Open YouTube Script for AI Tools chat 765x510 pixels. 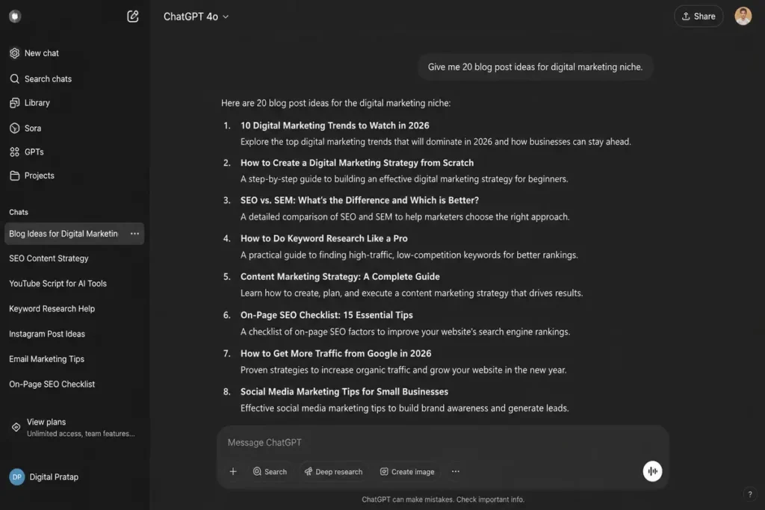(x=58, y=283)
